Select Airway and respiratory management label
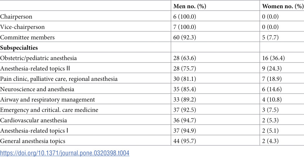Image resolution: width=304 pixels, height=157 pixels. pyautogui.click(x=48, y=100)
